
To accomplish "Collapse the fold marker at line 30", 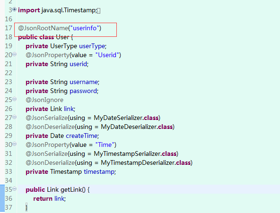I will click(x=15, y=144).
